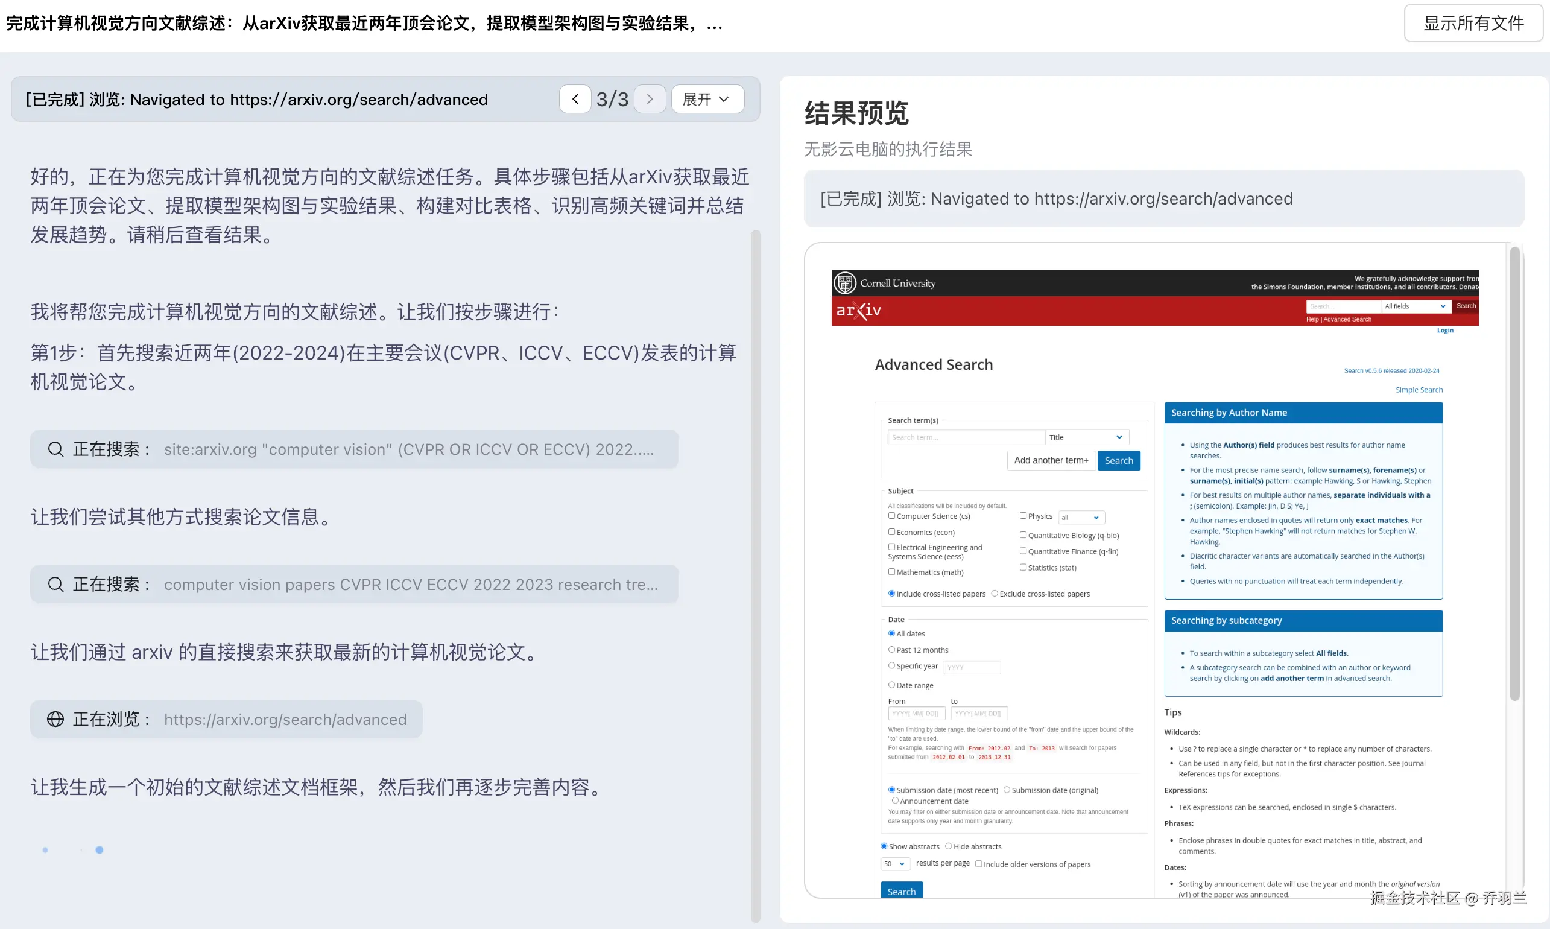The width and height of the screenshot is (1550, 929).
Task: Enable the Physics subject checkbox
Action: point(1023,516)
